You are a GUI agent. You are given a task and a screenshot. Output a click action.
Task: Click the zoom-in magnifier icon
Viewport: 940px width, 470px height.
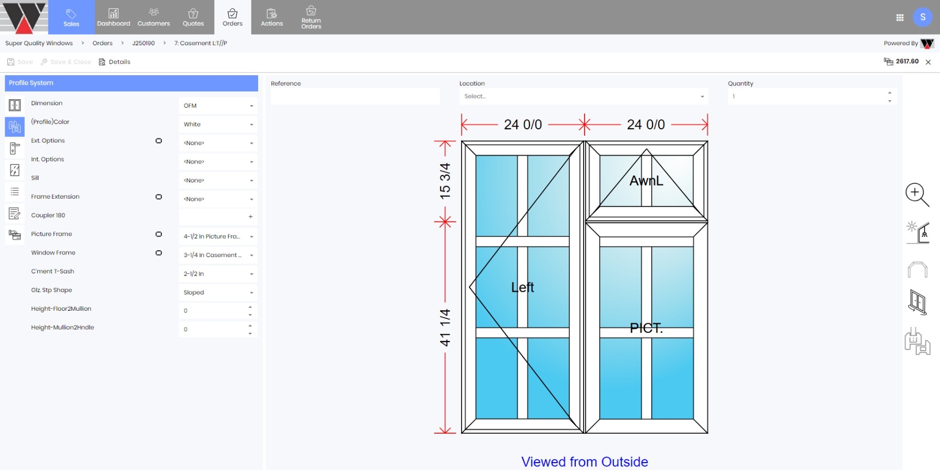[917, 195]
